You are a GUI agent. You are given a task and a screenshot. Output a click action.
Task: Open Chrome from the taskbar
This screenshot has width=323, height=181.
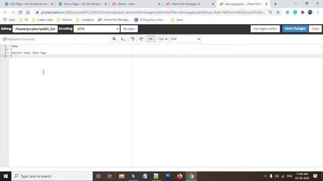191,176
